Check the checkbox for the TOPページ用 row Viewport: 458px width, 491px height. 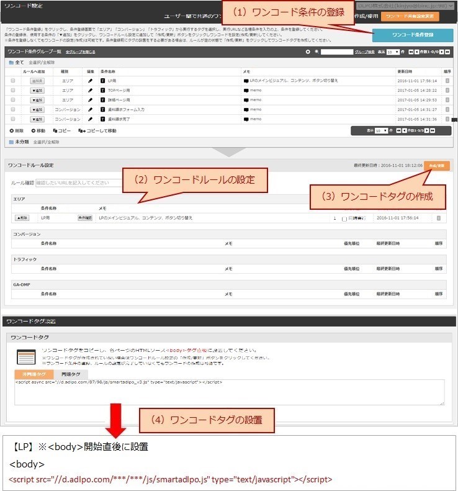pos(13,90)
